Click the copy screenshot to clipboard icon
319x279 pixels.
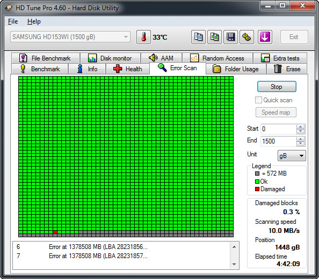coord(214,37)
